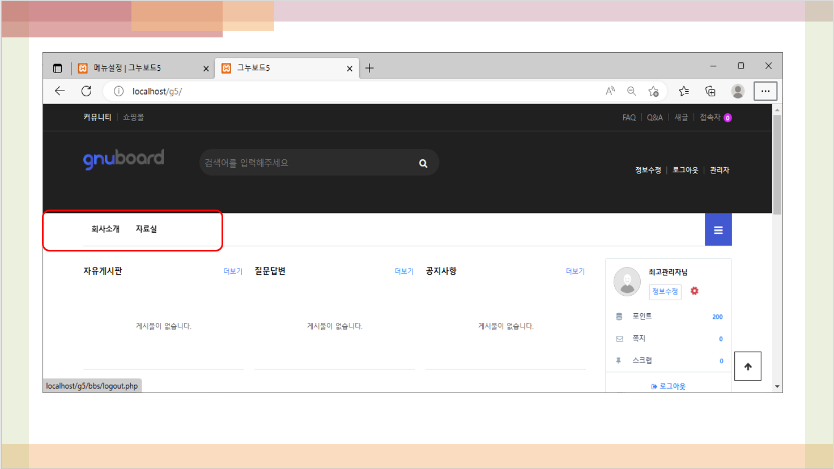Screen dimensions: 834x469
Task: Open the 포인트 points row
Action: pyautogui.click(x=669, y=316)
